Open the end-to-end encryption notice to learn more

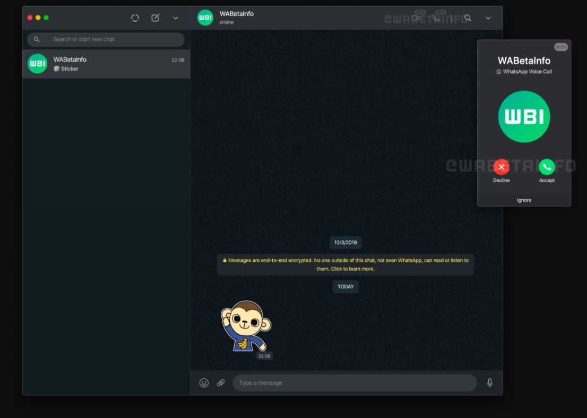346,264
